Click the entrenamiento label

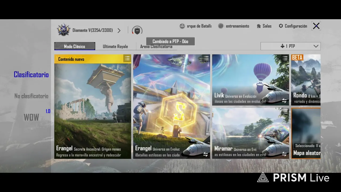238,26
